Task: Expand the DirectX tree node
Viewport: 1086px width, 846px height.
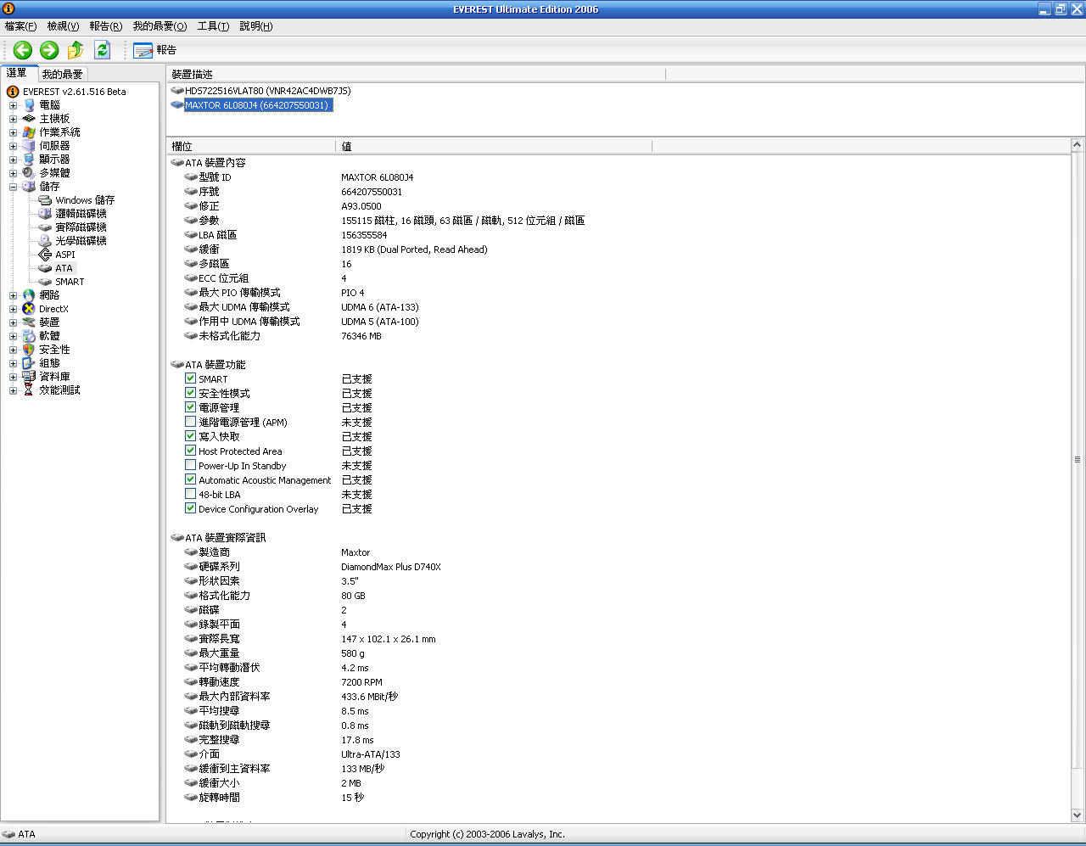Action: coord(13,309)
